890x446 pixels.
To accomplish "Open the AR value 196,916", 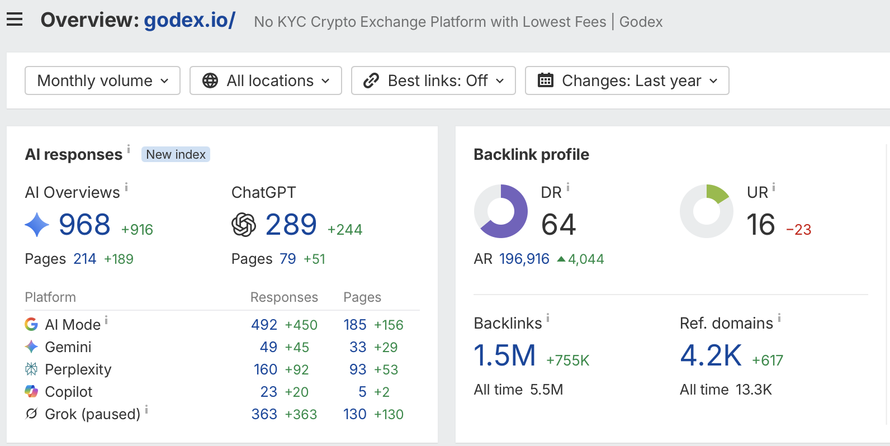I will 524,259.
